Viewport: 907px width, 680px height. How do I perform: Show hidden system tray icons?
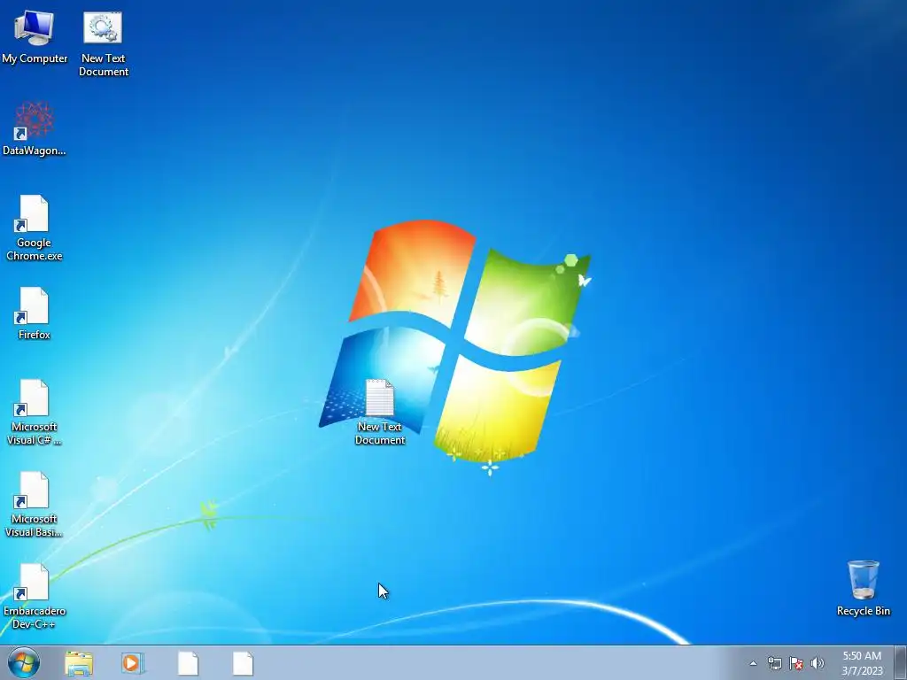tap(753, 663)
